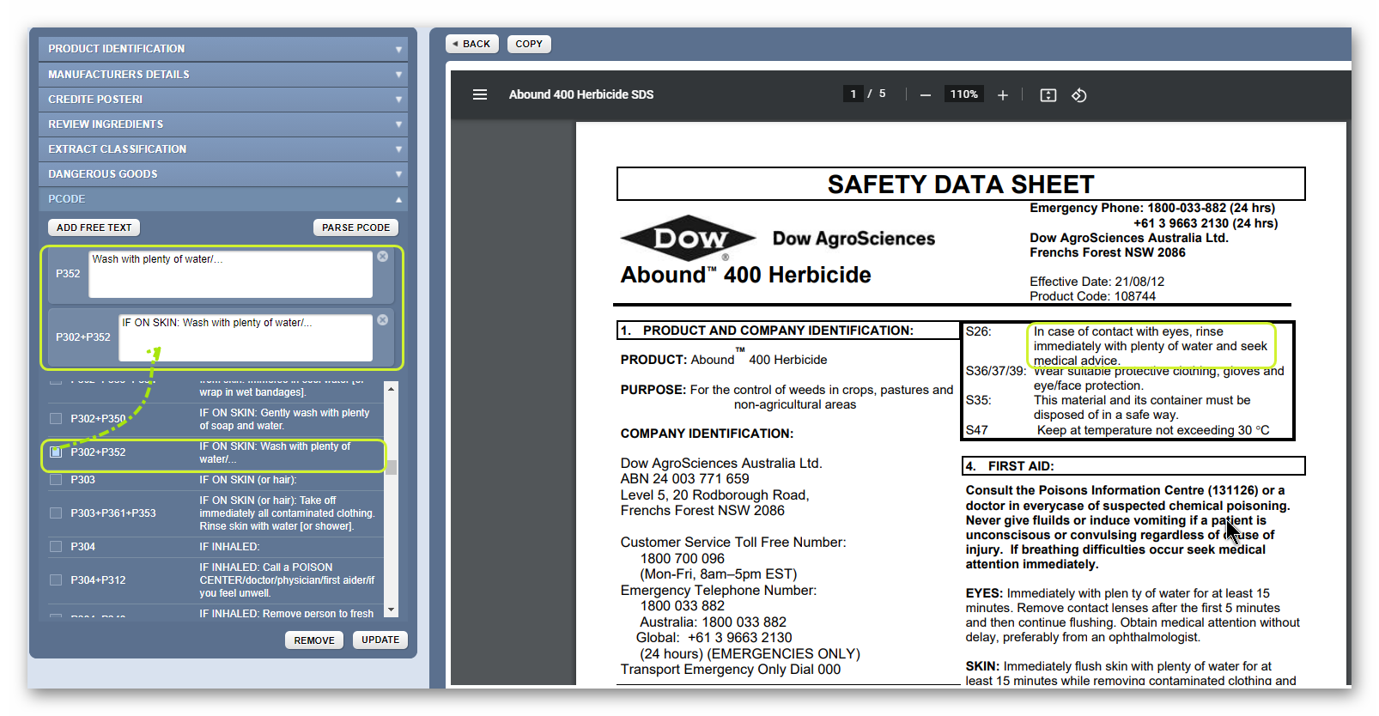This screenshot has width=1379, height=716.
Task: Click the scroll up arrow of the PCODE list
Action: pyautogui.click(x=392, y=389)
